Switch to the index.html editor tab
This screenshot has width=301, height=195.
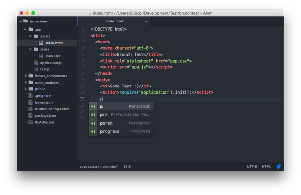114,21
